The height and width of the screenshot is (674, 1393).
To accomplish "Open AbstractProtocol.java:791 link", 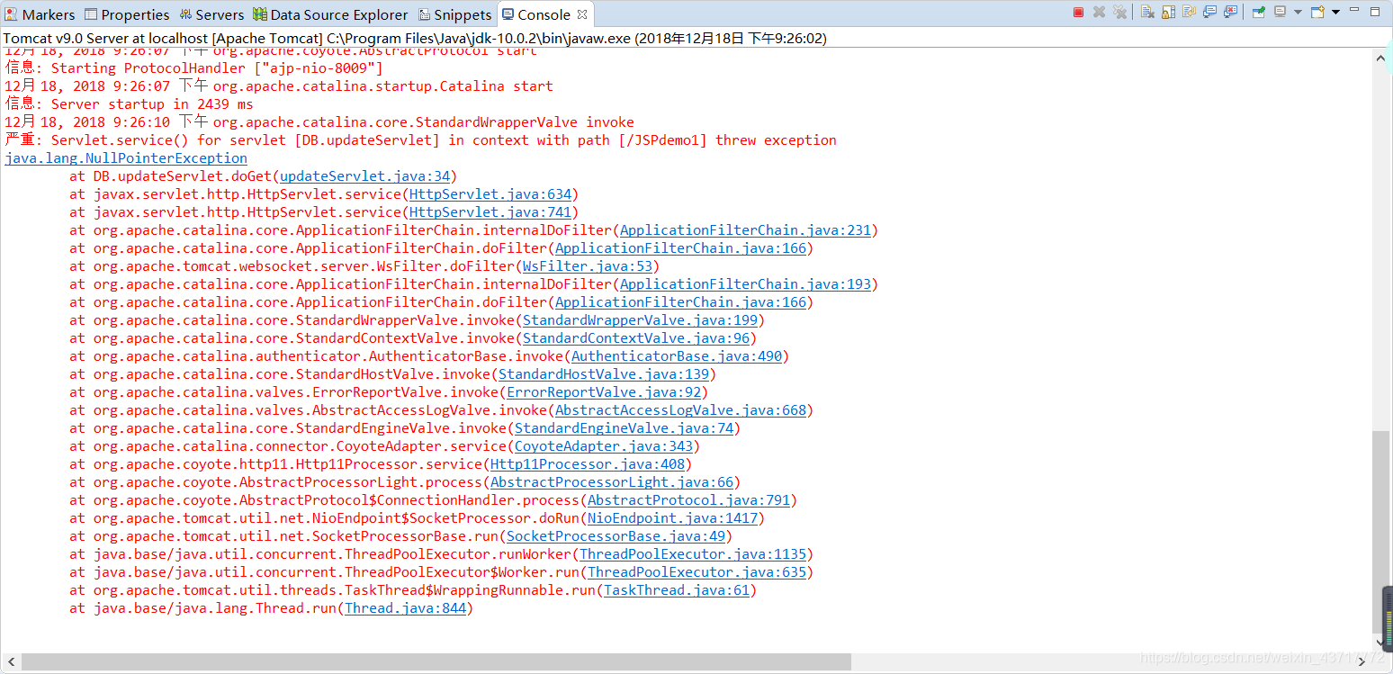I will click(689, 500).
